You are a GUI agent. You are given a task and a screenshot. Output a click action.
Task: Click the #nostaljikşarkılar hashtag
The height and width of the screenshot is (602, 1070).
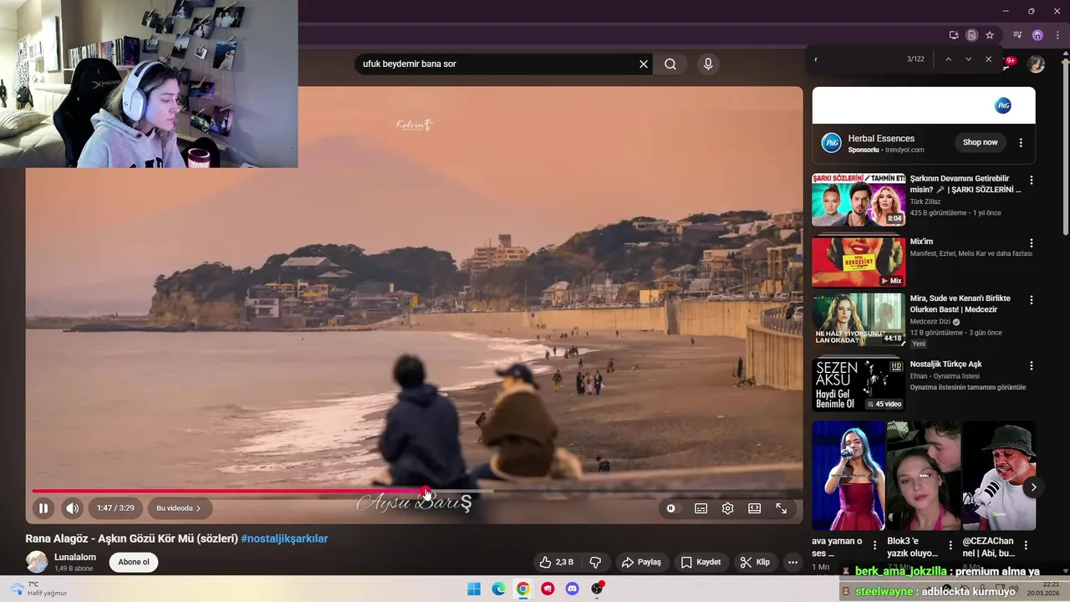coord(284,538)
